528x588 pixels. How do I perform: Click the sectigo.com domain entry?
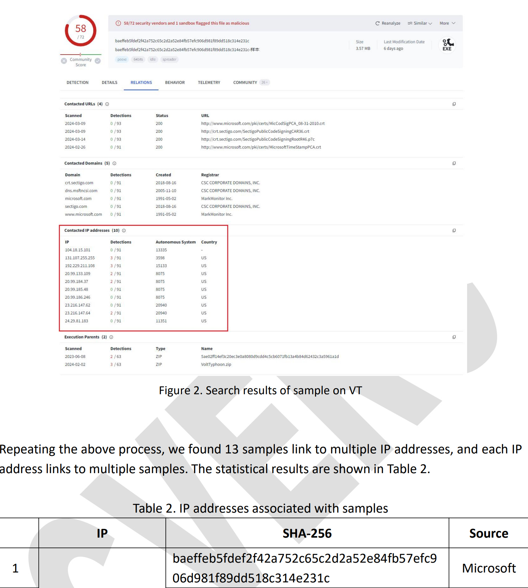[x=76, y=206]
